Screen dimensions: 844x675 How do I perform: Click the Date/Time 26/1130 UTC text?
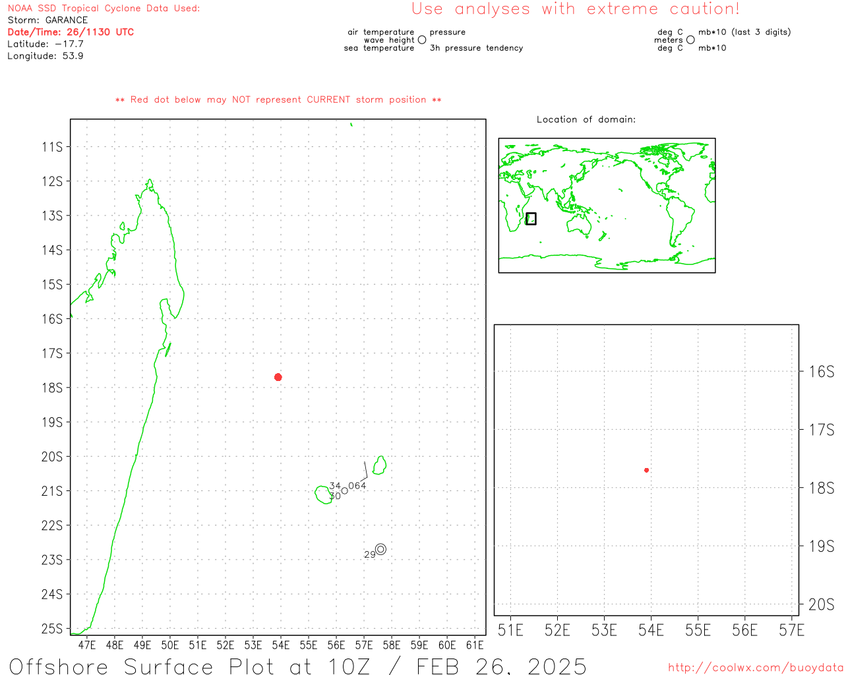click(71, 32)
